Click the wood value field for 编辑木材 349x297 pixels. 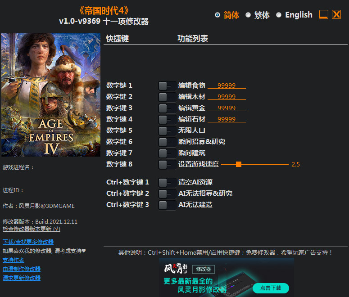(x=227, y=97)
